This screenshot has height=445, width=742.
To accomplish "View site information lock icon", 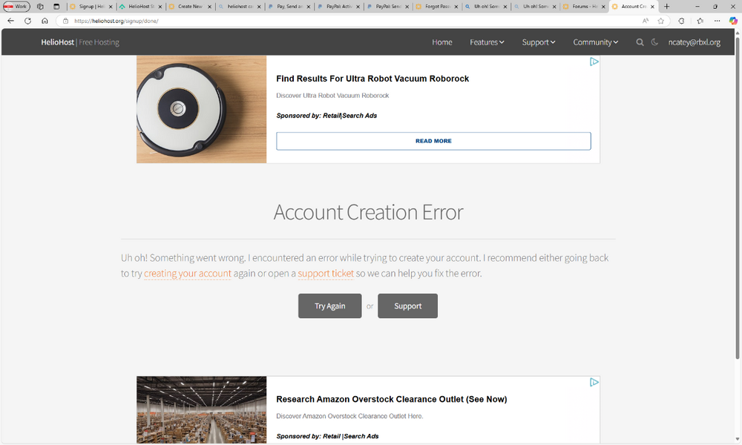I will [66, 21].
